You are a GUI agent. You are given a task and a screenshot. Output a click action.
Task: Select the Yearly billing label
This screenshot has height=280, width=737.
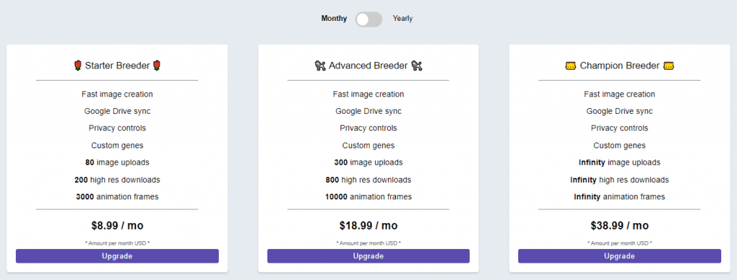click(403, 19)
